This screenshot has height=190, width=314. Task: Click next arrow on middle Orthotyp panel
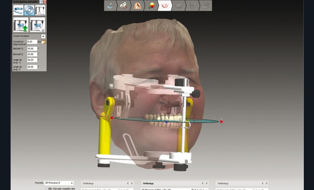pos(207,183)
